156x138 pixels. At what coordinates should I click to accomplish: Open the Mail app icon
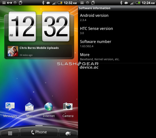pyautogui.click(x=29, y=107)
